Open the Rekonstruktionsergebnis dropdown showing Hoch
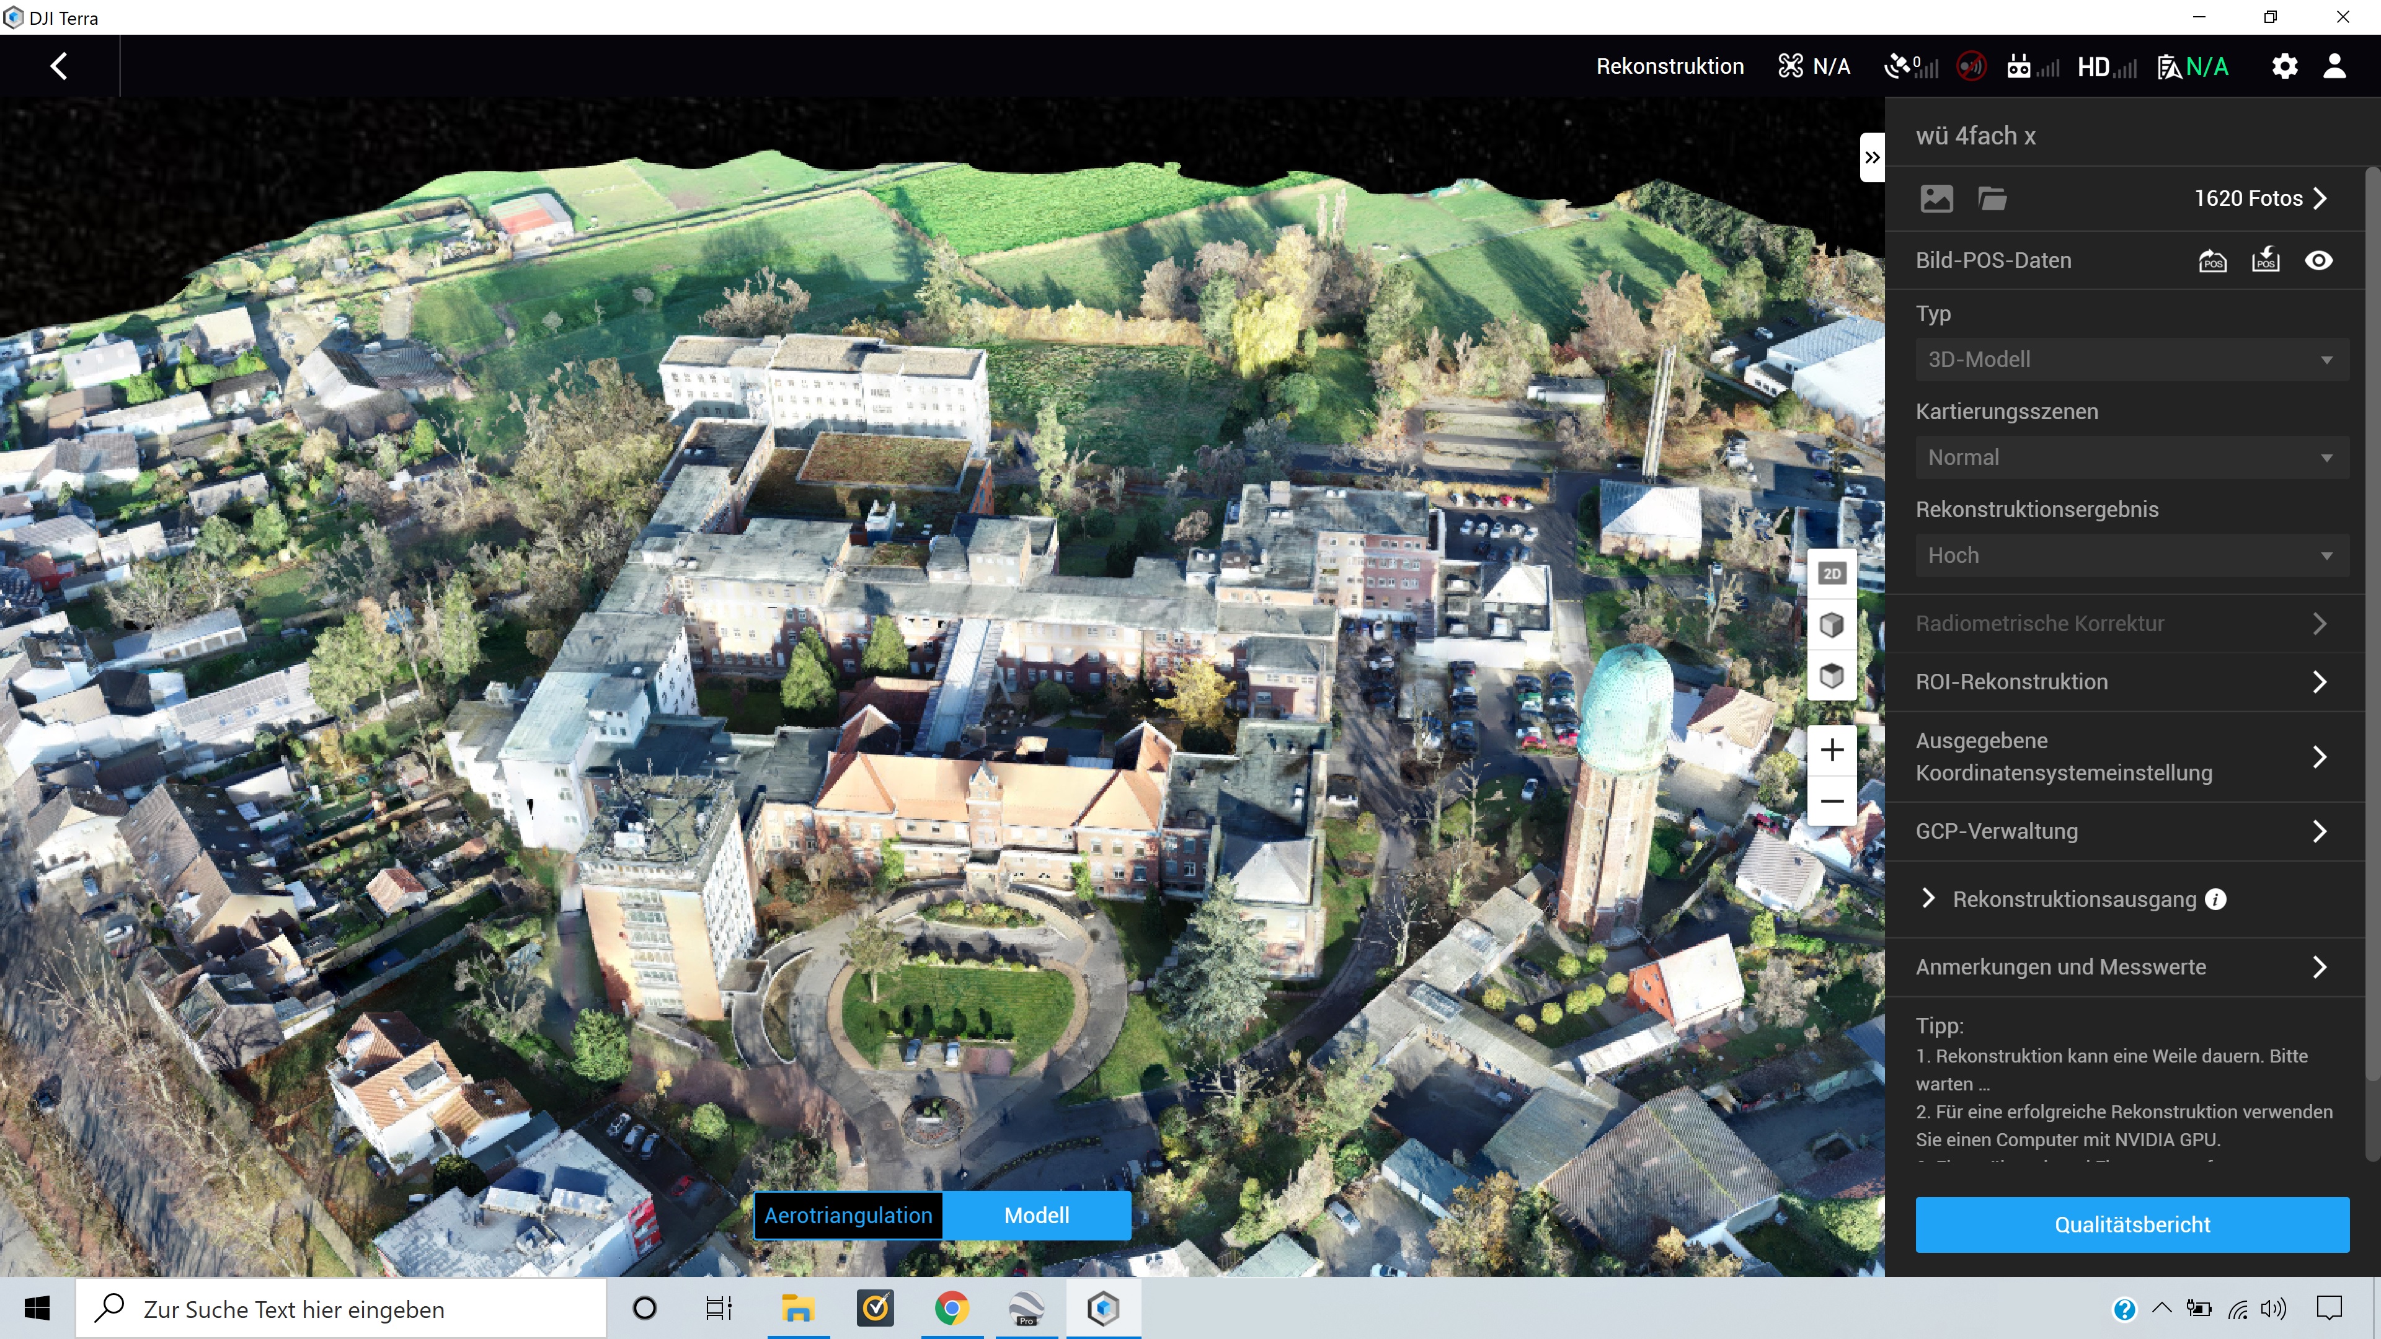The image size is (2381, 1339). (x=2132, y=555)
